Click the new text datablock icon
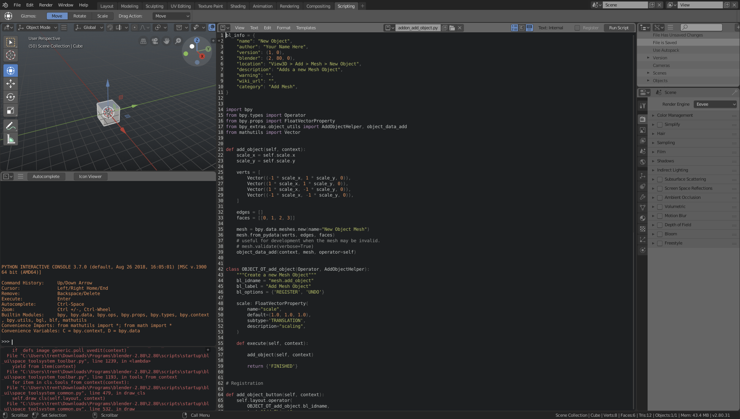 coord(445,28)
